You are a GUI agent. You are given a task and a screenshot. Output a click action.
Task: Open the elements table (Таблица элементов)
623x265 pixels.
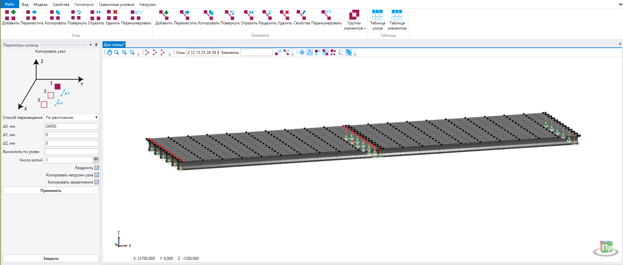point(397,20)
